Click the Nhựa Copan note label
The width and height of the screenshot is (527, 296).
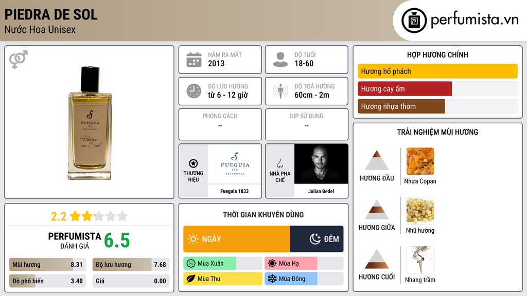pos(420,181)
